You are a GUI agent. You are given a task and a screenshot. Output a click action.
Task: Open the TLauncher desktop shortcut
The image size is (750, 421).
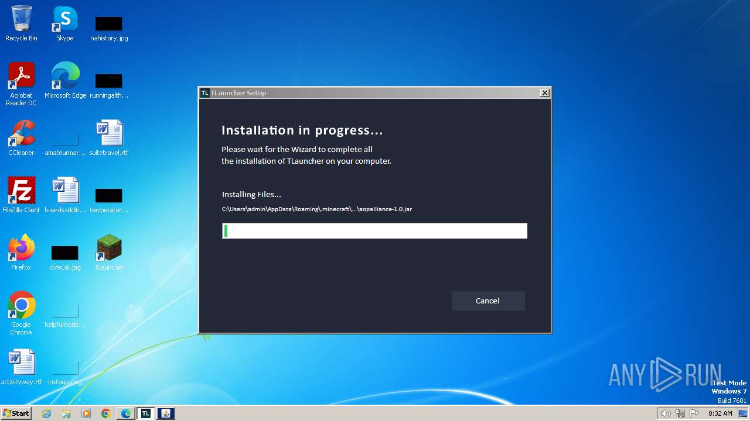(x=109, y=253)
